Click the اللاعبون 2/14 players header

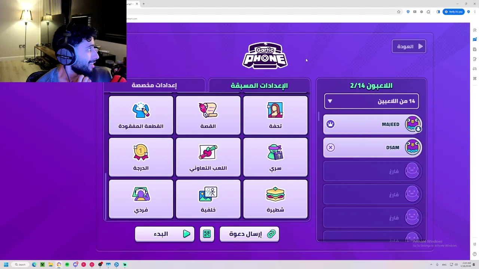coord(371,86)
